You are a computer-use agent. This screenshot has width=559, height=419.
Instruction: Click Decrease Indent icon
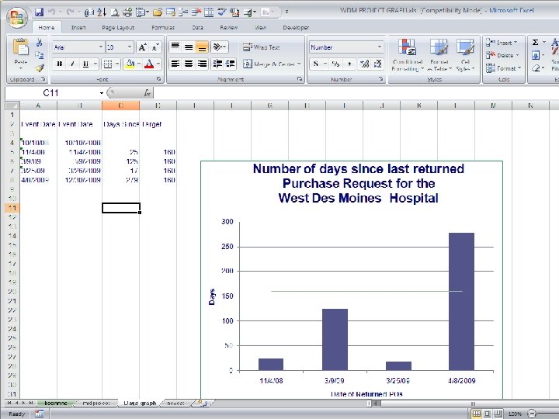(x=217, y=64)
